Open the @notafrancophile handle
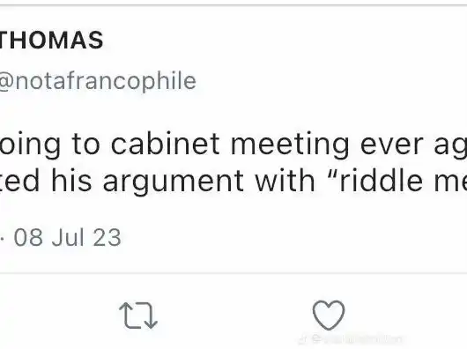This screenshot has height=349, width=467. pyautogui.click(x=98, y=81)
